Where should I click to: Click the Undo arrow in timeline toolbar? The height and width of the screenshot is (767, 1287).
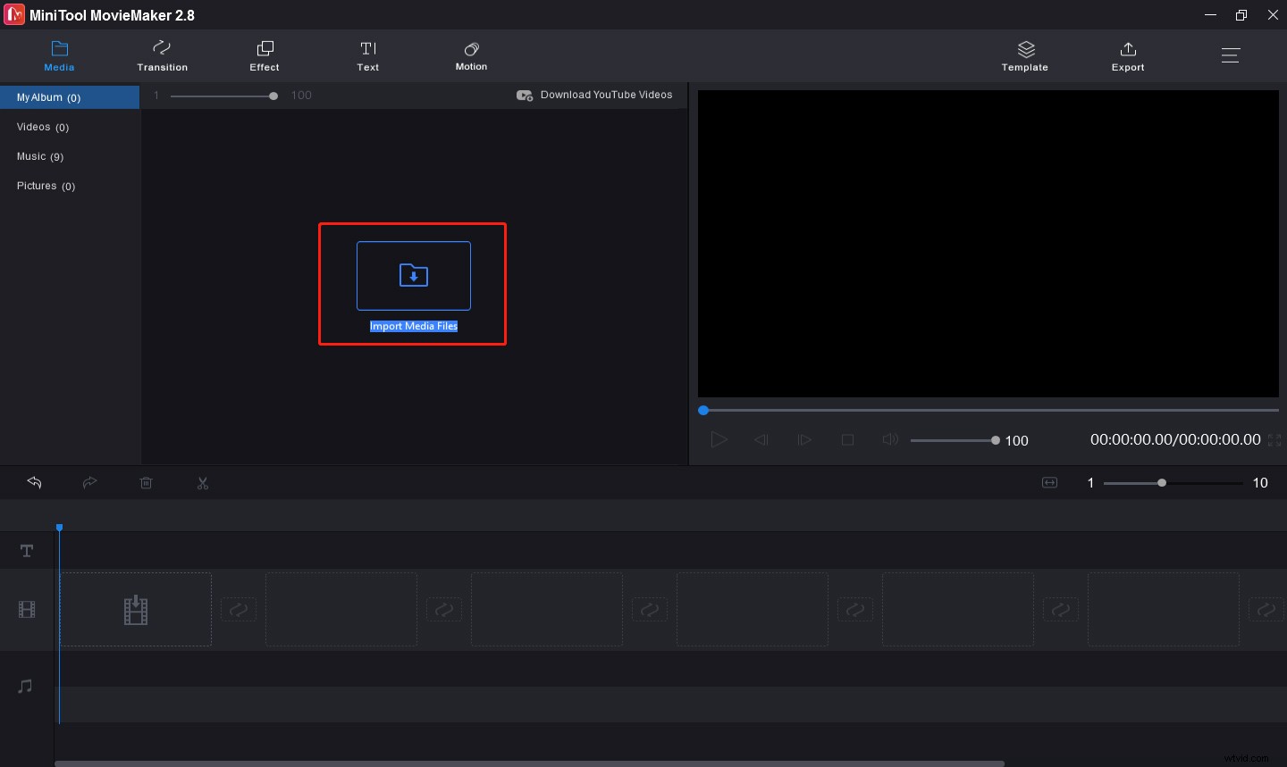click(x=34, y=482)
